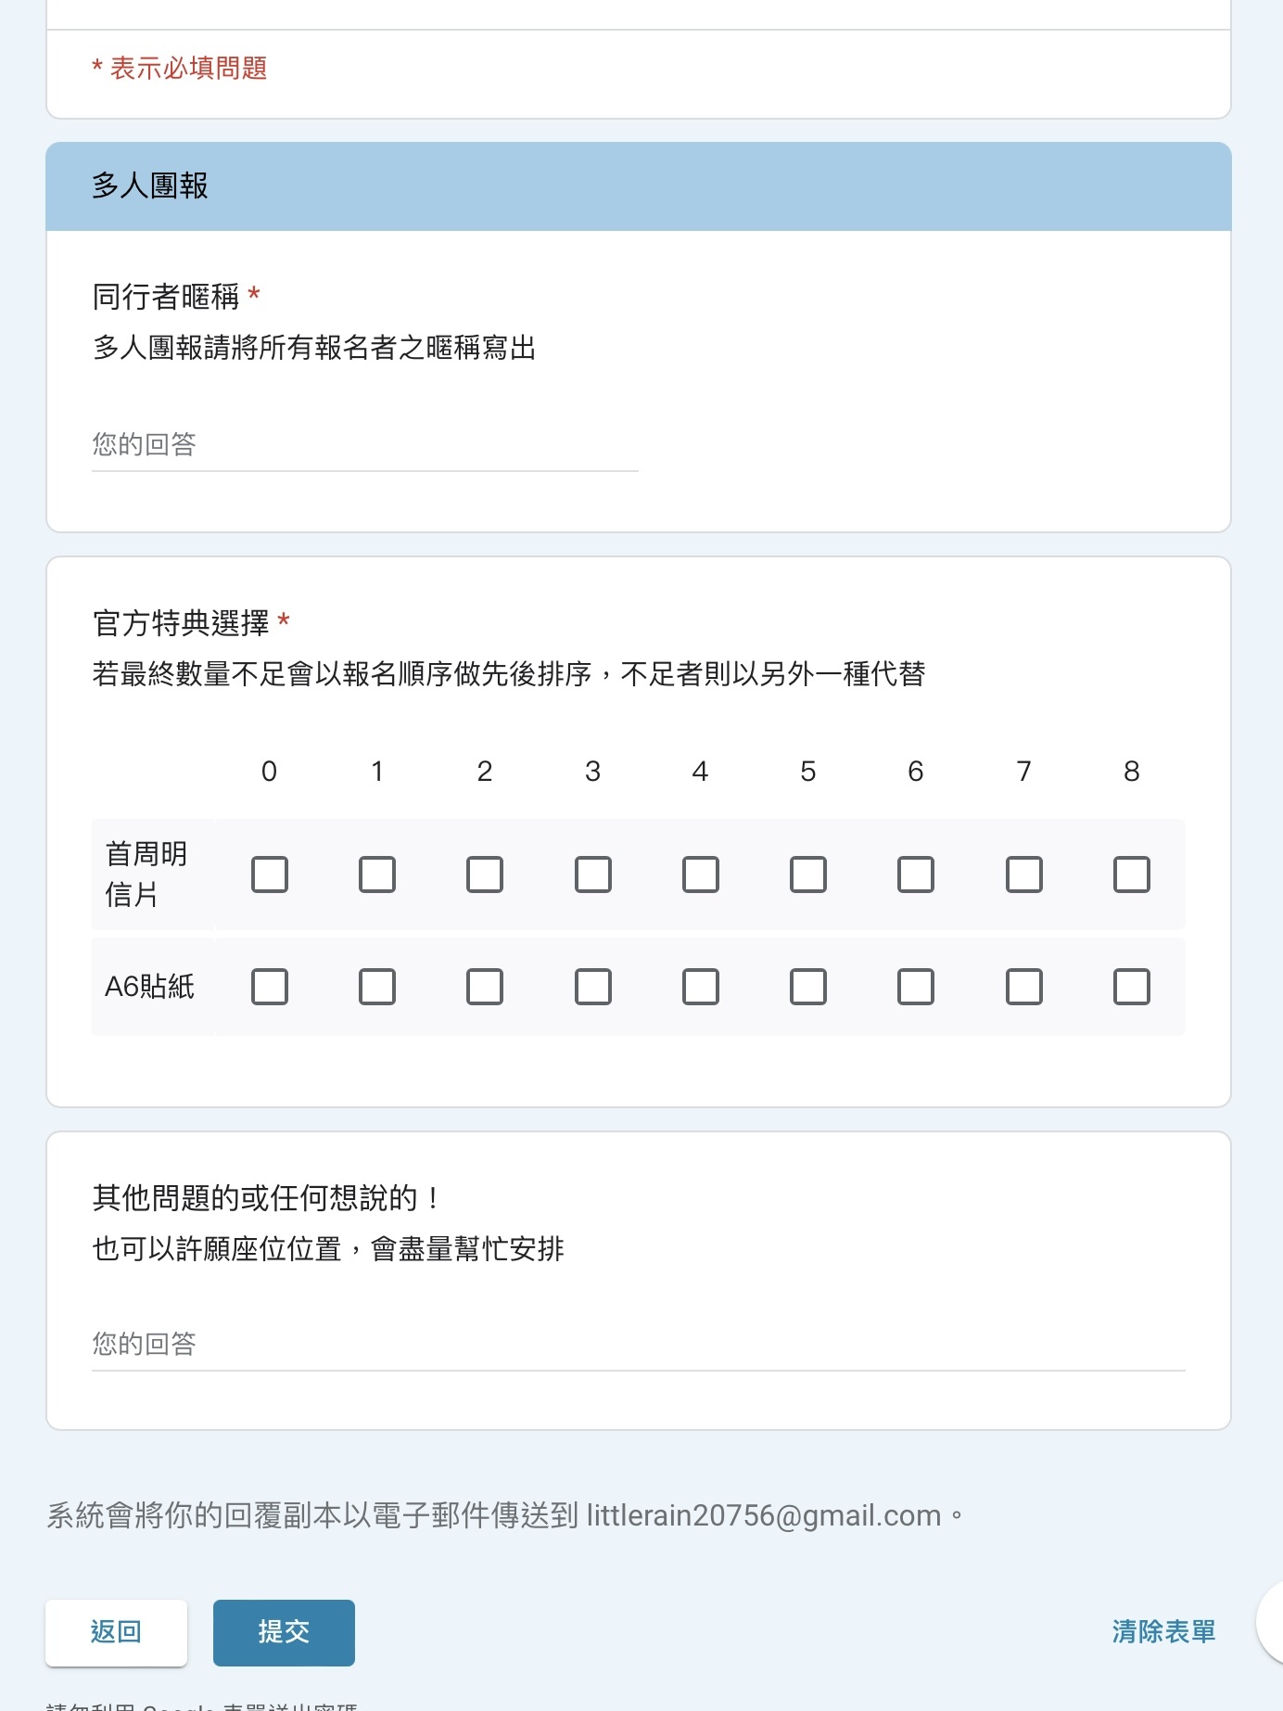Select A6貼紙 quantity 3 checkbox
1283x1711 pixels.
pos(593,987)
